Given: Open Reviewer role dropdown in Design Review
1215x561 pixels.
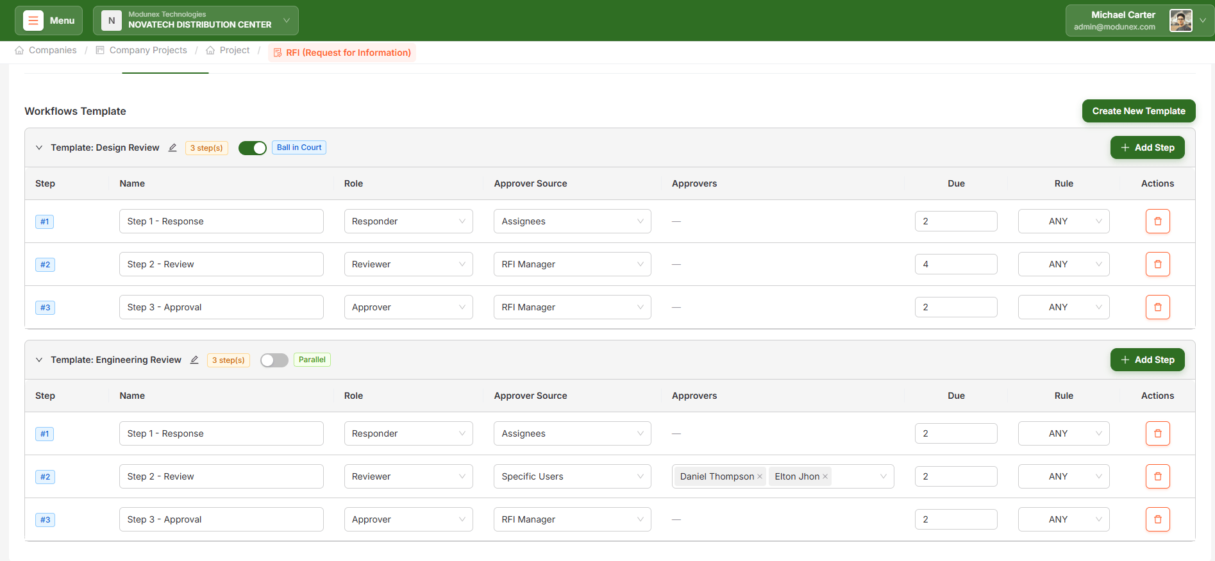Looking at the screenshot, I should [x=408, y=264].
